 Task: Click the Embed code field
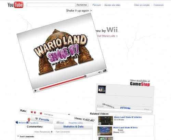(124, 111)
